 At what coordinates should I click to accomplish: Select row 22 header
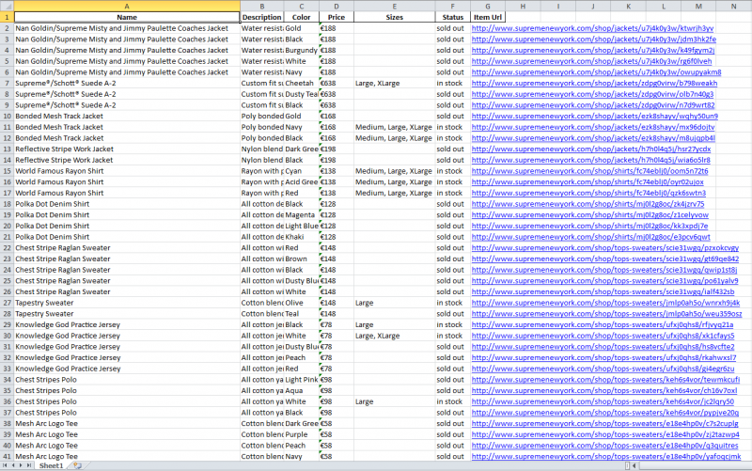click(x=7, y=248)
